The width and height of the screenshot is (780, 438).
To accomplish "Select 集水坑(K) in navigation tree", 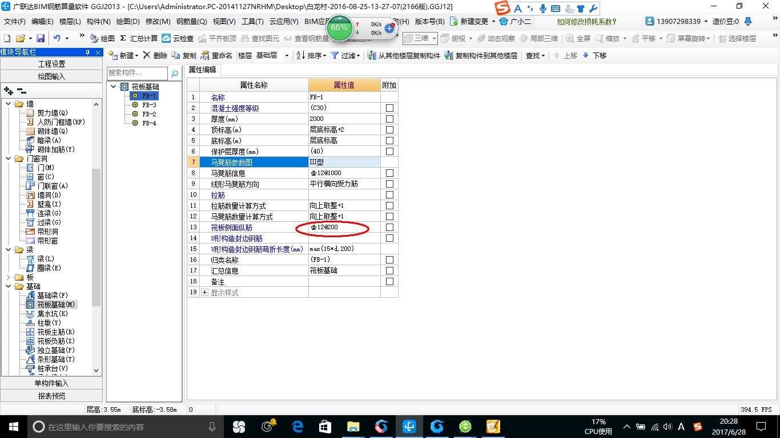I will pos(52,314).
